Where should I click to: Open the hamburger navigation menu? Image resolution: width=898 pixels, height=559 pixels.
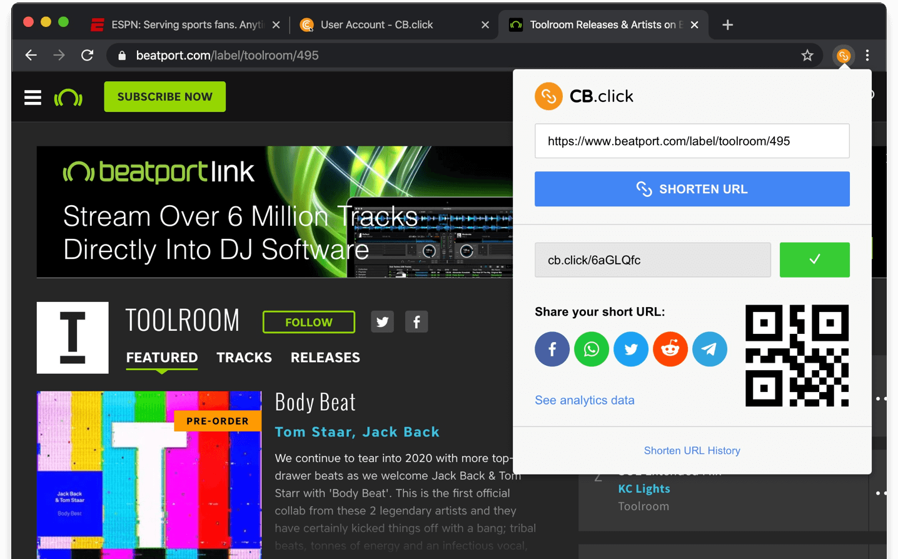(32, 97)
